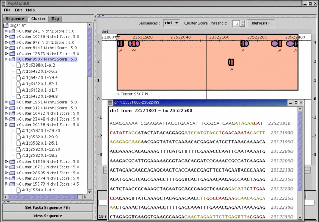Click document icon of At5g62980.1-9.2
Screen dimensions: 319x222
19,65
